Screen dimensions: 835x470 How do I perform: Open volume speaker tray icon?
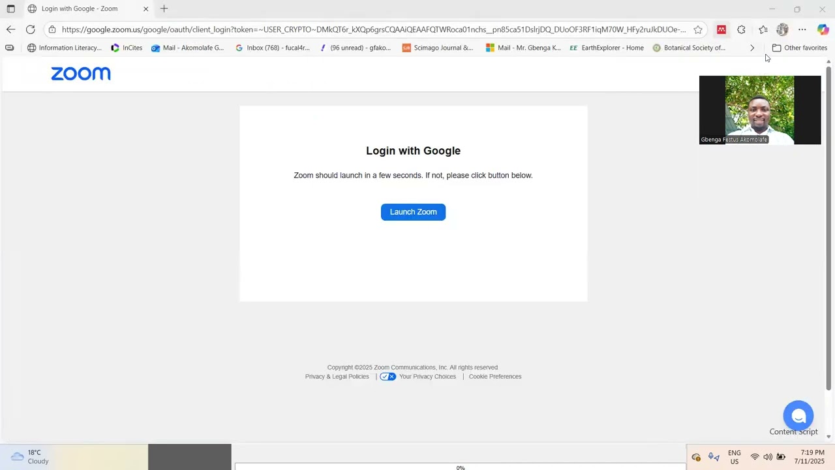[x=768, y=457]
